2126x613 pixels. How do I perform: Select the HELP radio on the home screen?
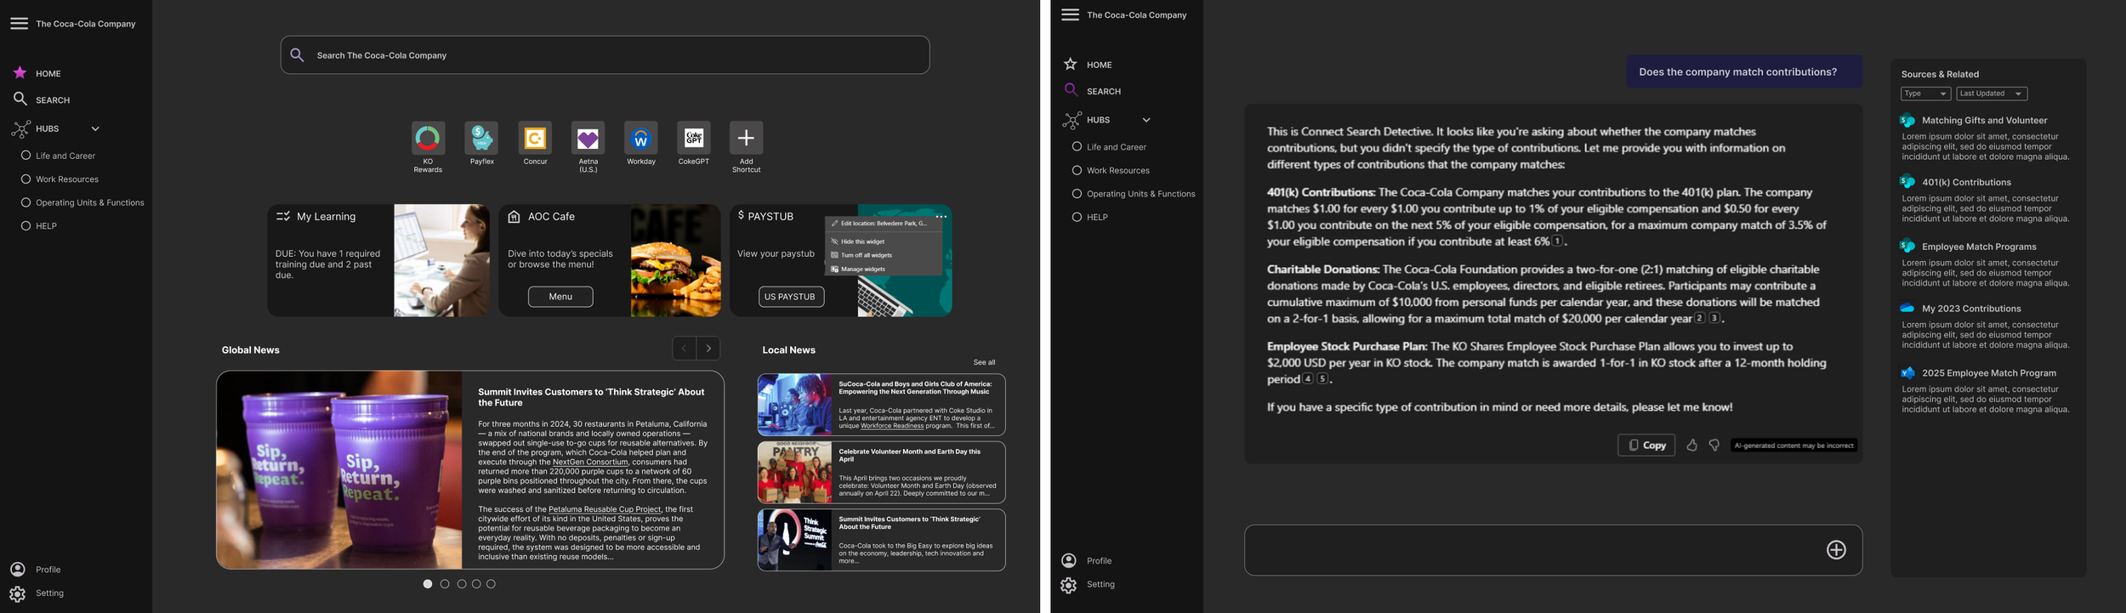click(x=26, y=225)
